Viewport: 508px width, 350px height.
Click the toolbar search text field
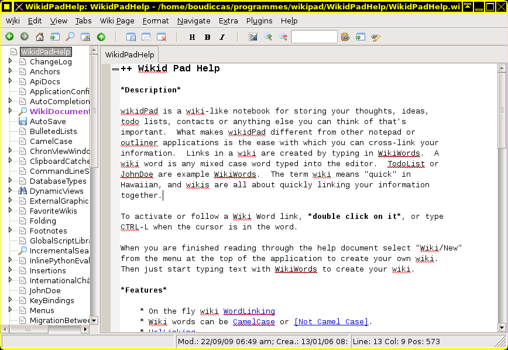point(314,37)
